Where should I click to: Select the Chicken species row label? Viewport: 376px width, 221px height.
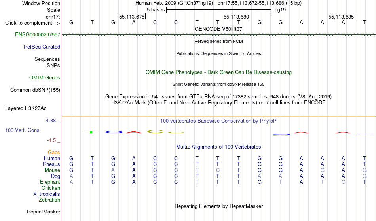coord(51,188)
